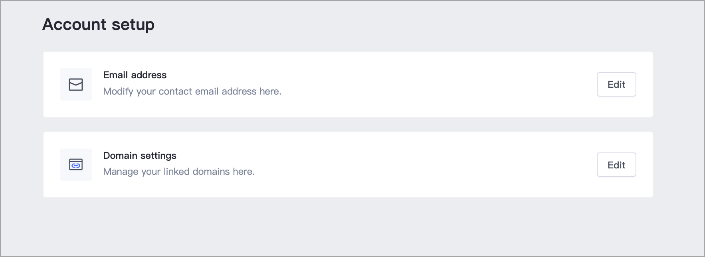This screenshot has height=257, width=705.
Task: Click the word "Account" in the heading
Action: point(74,24)
